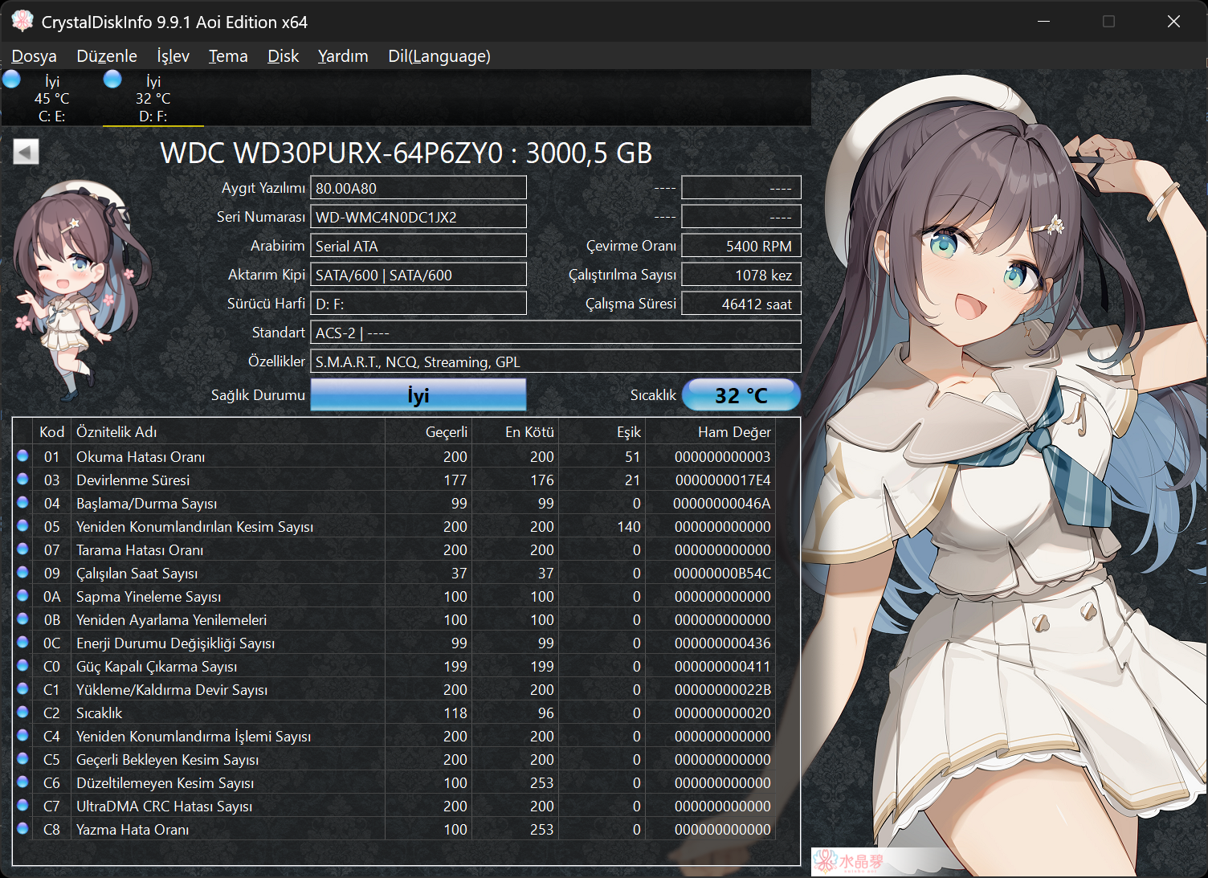The image size is (1208, 878).
Task: Select the UltraDMA CRC Hatası Sayısı row
Action: 394,806
